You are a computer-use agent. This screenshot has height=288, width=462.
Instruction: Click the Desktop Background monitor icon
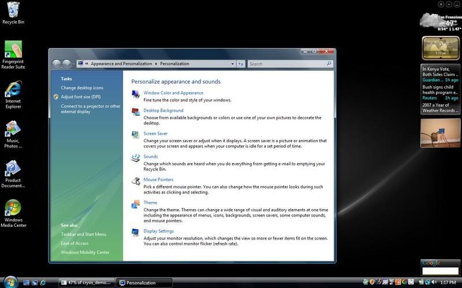[136, 111]
